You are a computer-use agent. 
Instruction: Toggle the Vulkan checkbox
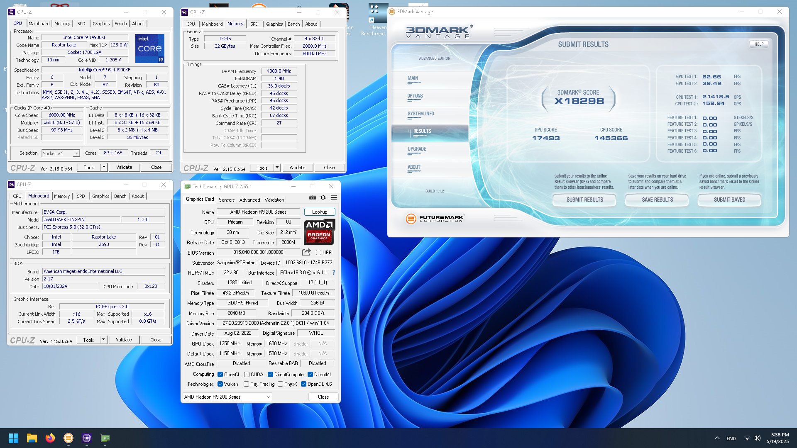220,384
